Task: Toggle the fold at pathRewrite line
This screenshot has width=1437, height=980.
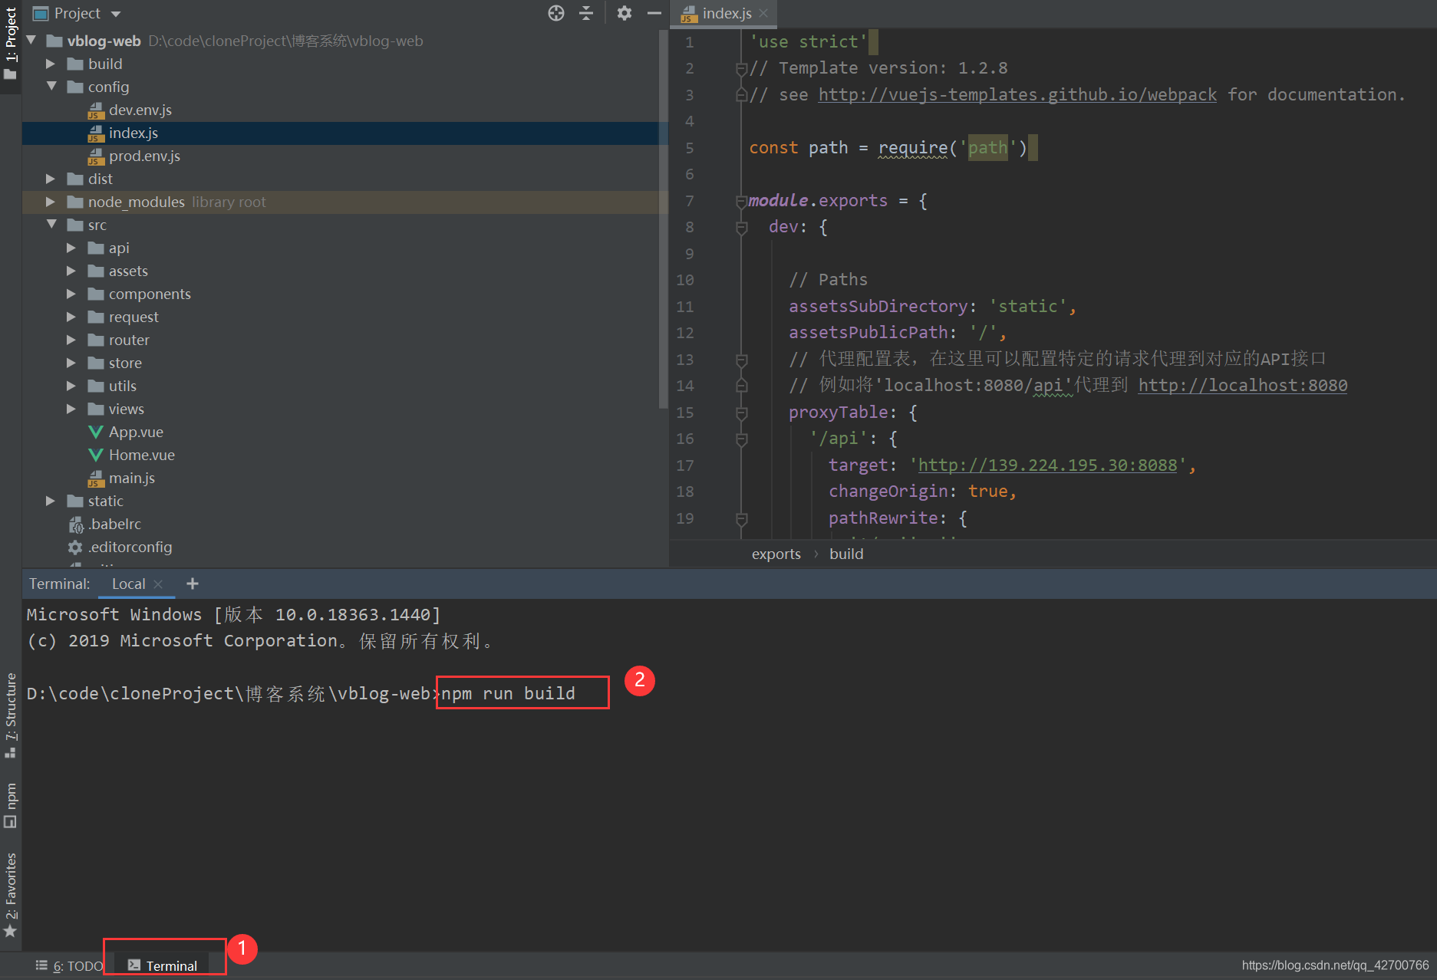Action: [741, 519]
